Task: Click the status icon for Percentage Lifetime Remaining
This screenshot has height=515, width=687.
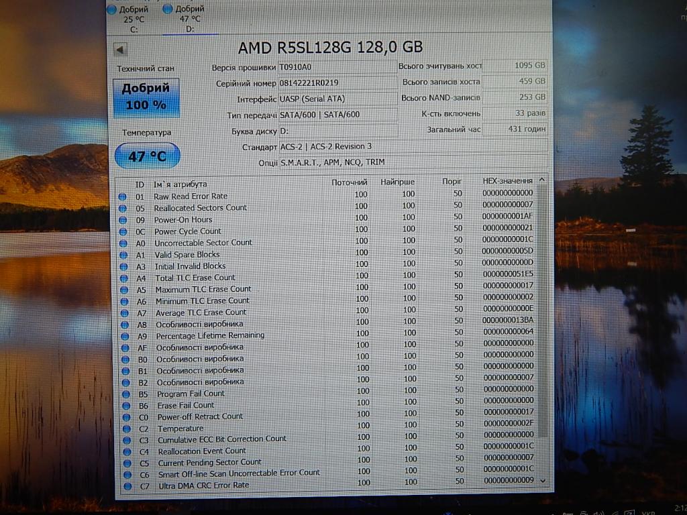Action: pos(125,337)
